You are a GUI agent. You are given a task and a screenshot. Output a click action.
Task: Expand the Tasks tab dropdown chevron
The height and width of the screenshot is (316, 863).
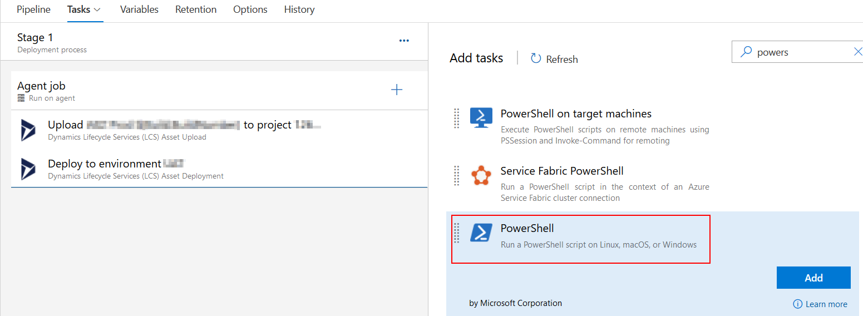(x=97, y=10)
